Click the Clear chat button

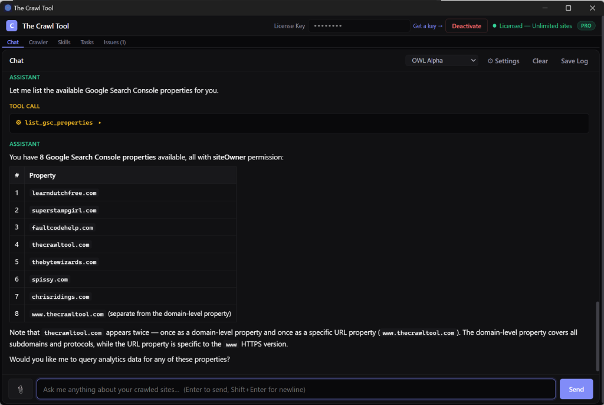point(540,61)
